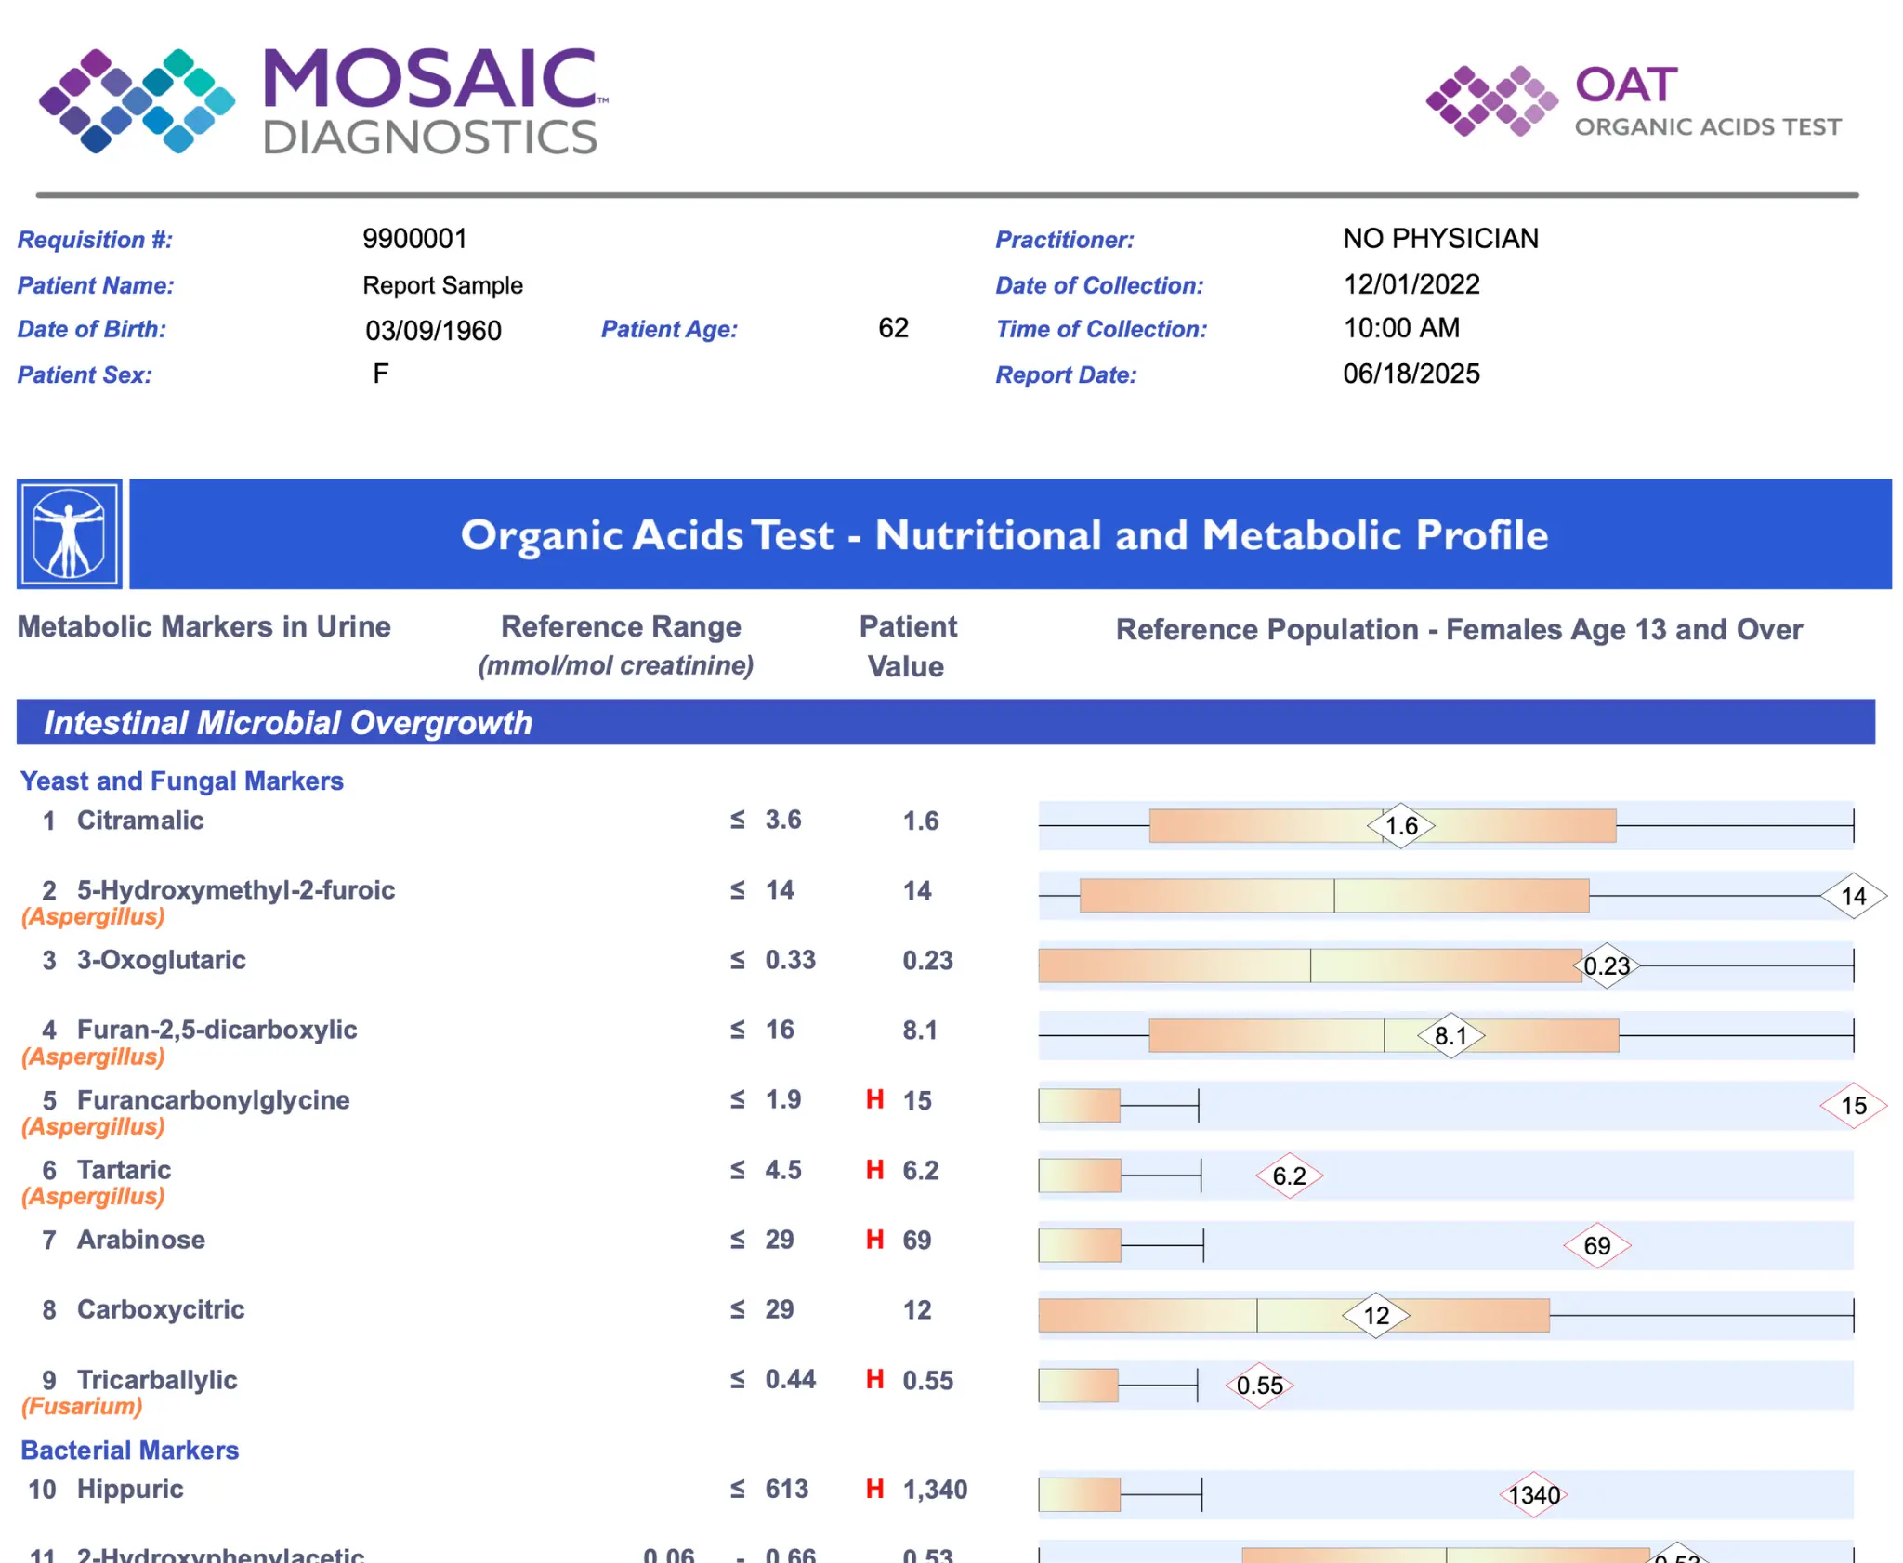Viewport: 1903px width, 1563px height.
Task: Click the requisition number 9900001
Action: [414, 239]
